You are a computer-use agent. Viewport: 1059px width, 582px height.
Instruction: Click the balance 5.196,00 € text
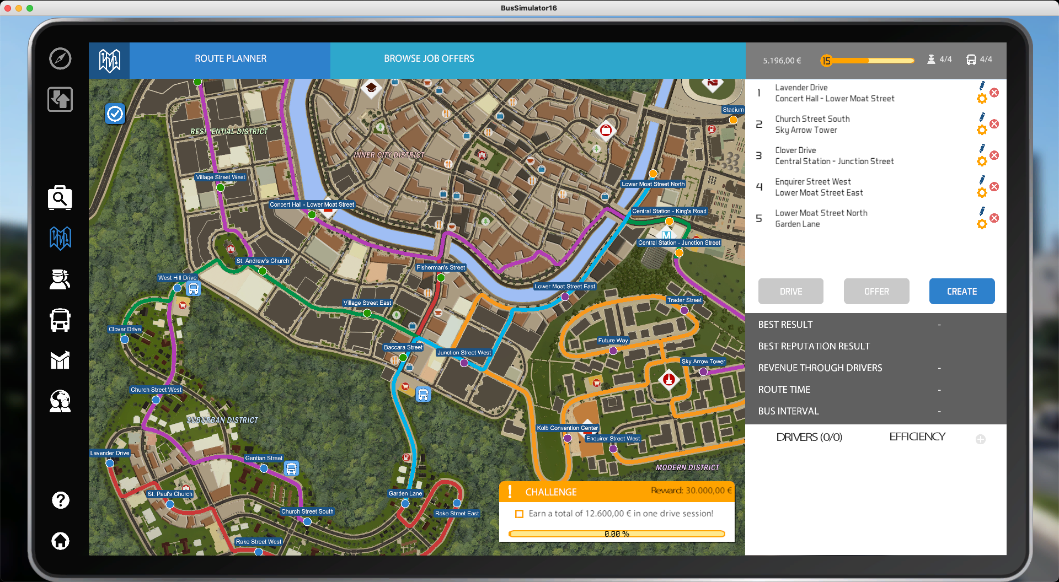(782, 61)
